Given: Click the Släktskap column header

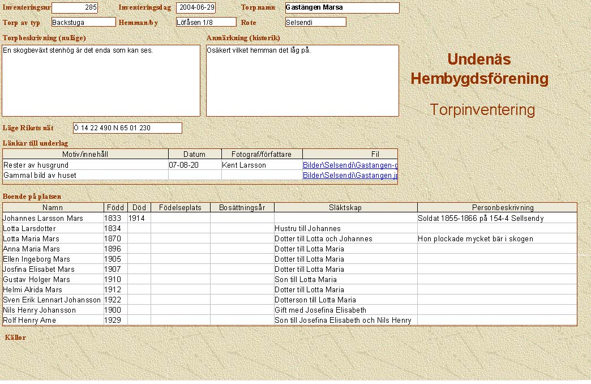Looking at the screenshot, I should point(345,208).
